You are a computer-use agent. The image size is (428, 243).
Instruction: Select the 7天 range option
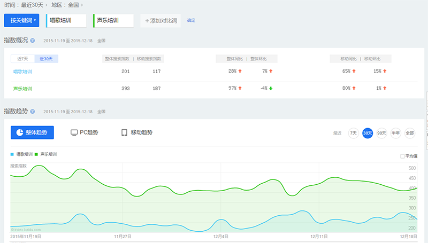(353, 133)
